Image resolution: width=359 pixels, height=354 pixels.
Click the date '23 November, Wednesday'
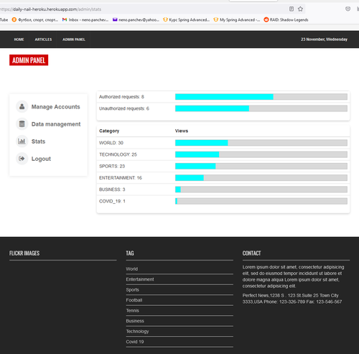pos(324,39)
